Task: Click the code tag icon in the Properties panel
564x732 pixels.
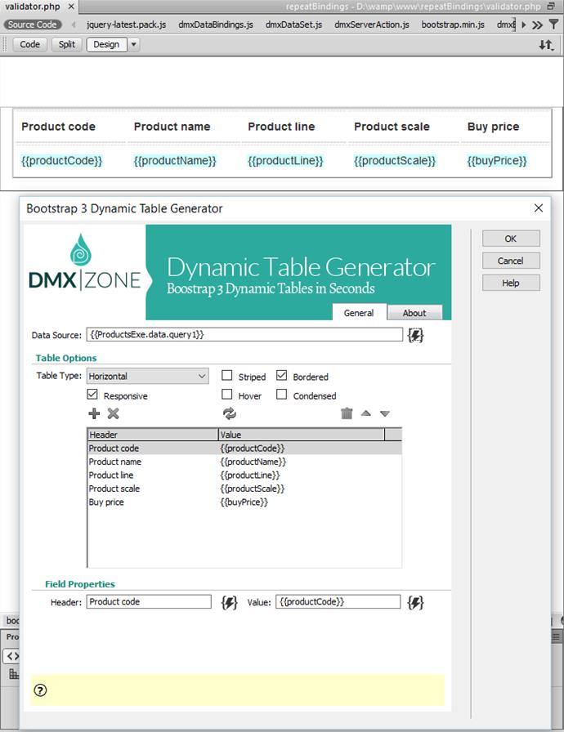Action: point(12,656)
